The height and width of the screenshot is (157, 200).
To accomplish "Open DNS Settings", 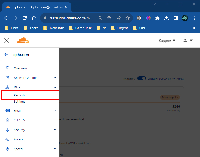I will (x=19, y=102).
